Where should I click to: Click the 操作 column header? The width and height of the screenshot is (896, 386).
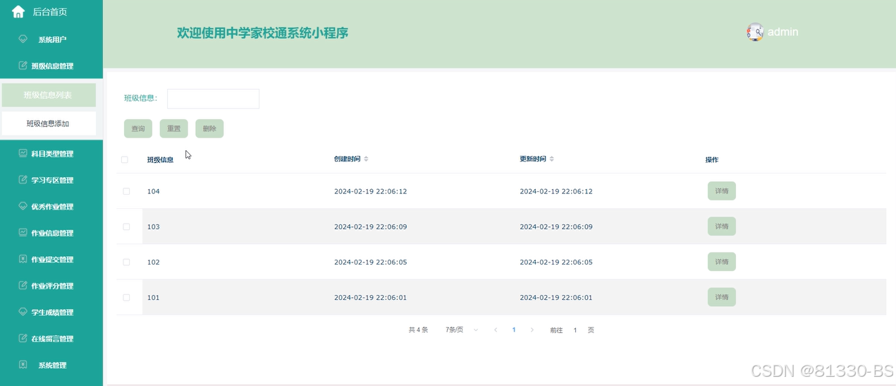[712, 159]
